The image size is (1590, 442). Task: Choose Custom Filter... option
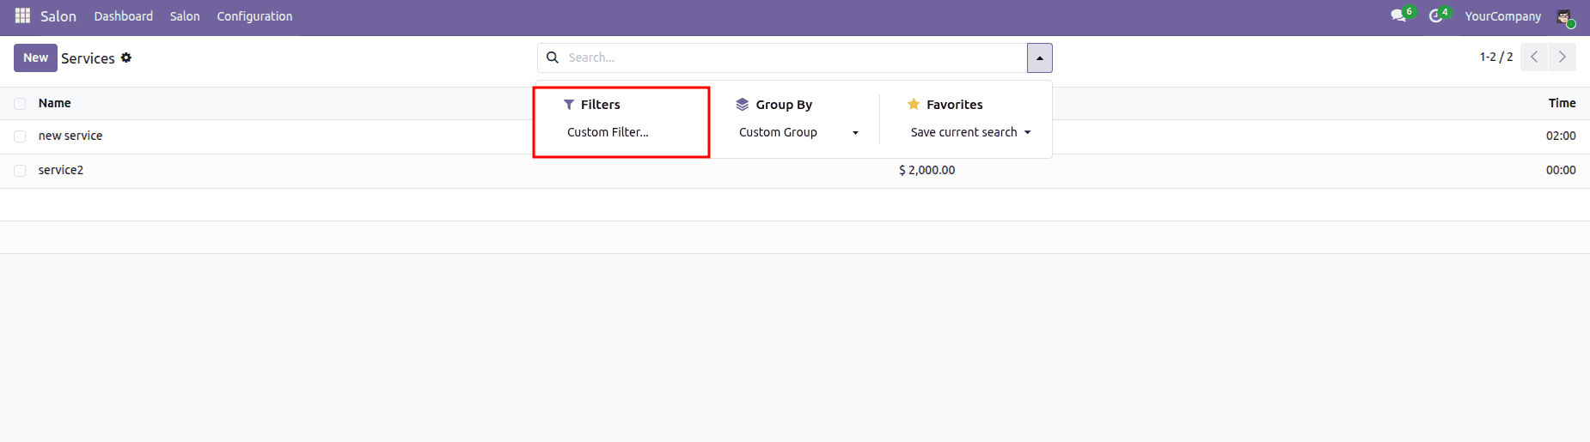tap(608, 132)
